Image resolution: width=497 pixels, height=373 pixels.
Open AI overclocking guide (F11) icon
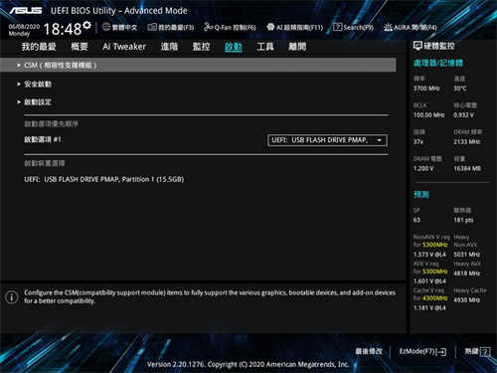[270, 27]
